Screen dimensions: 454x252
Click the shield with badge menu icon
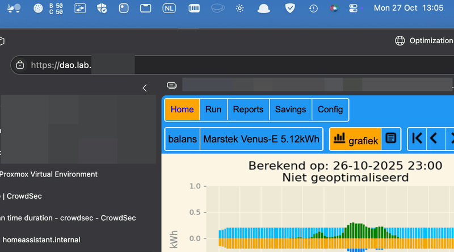[x=102, y=9]
